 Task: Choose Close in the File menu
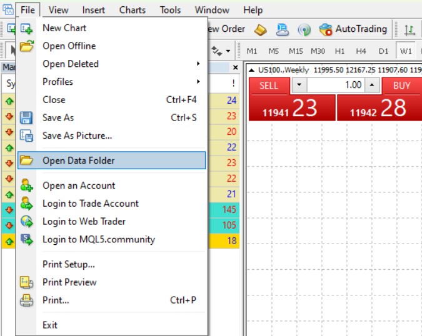[x=111, y=100]
